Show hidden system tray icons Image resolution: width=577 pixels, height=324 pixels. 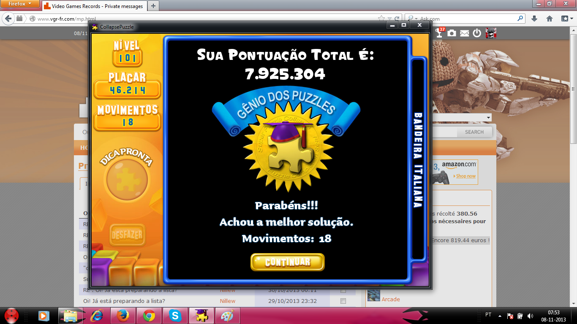(500, 316)
